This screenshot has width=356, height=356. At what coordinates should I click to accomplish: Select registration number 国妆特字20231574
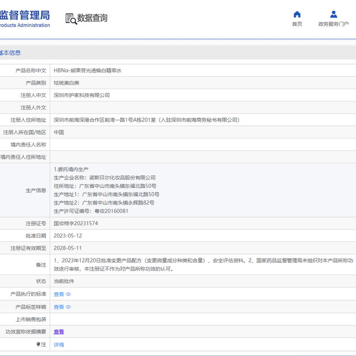(x=76, y=223)
